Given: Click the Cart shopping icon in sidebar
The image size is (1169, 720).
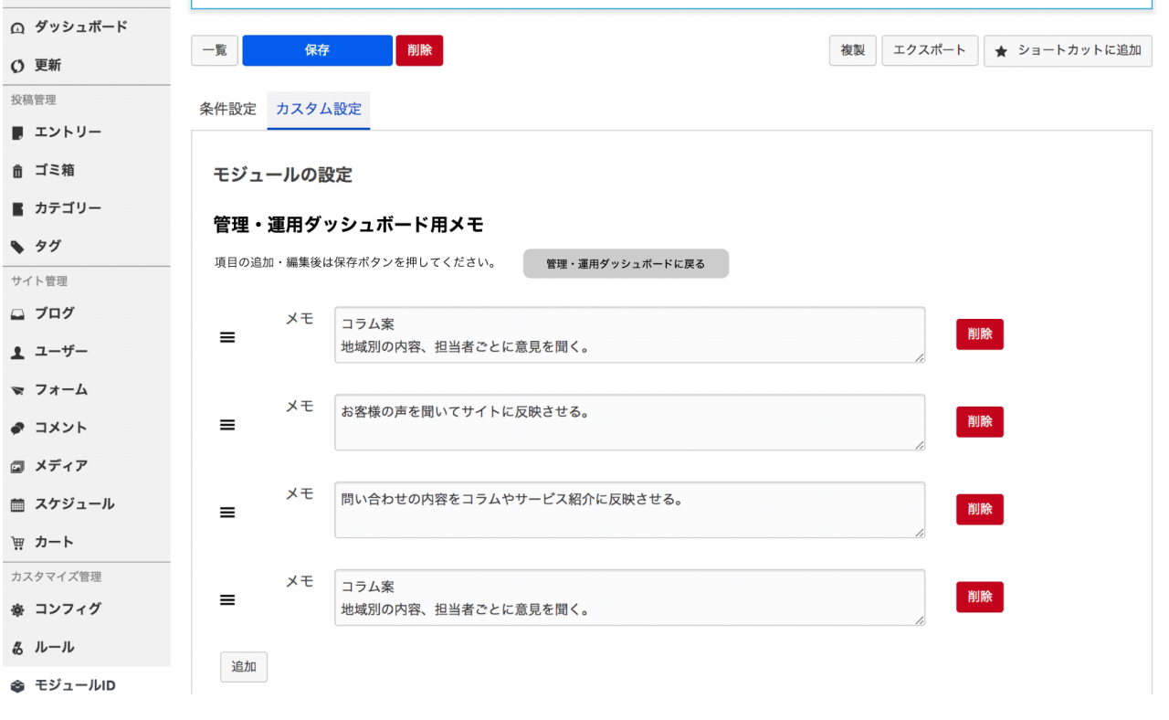Looking at the screenshot, I should tap(17, 542).
